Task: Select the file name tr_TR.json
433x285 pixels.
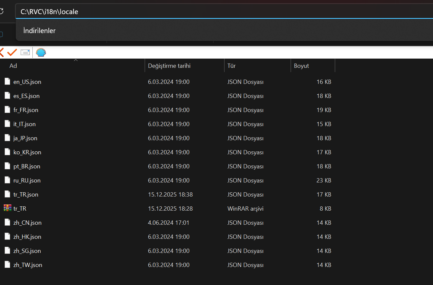Action: click(x=26, y=195)
